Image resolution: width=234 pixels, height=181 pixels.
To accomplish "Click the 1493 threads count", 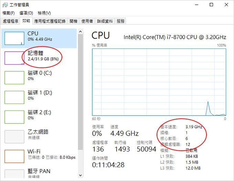I will click(x=122, y=149).
